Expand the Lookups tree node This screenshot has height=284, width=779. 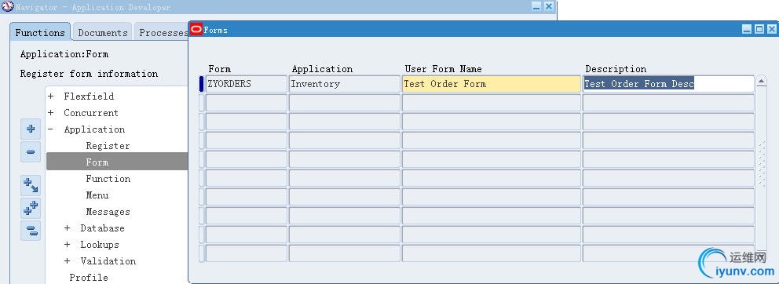pos(67,244)
